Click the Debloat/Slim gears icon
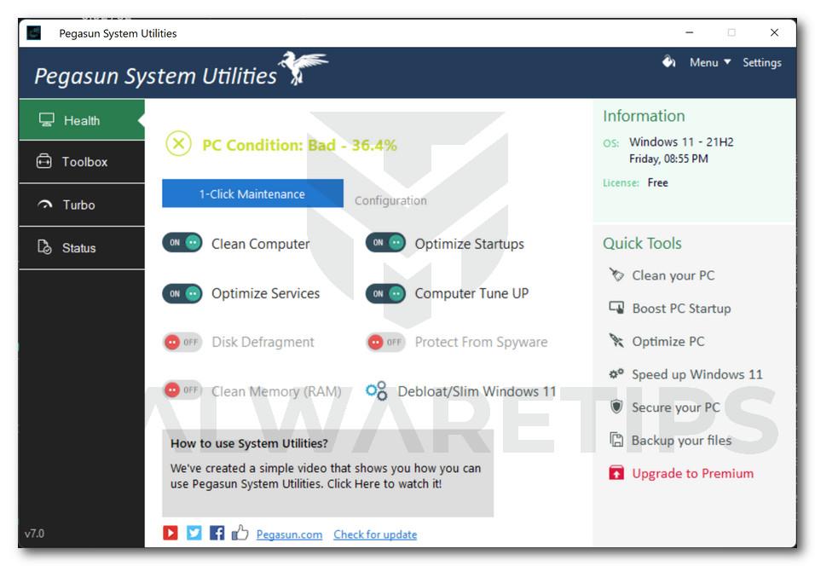This screenshot has height=566, width=815. [x=376, y=391]
